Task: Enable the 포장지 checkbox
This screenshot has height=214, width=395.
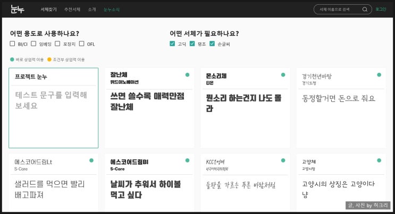Action: [57, 44]
